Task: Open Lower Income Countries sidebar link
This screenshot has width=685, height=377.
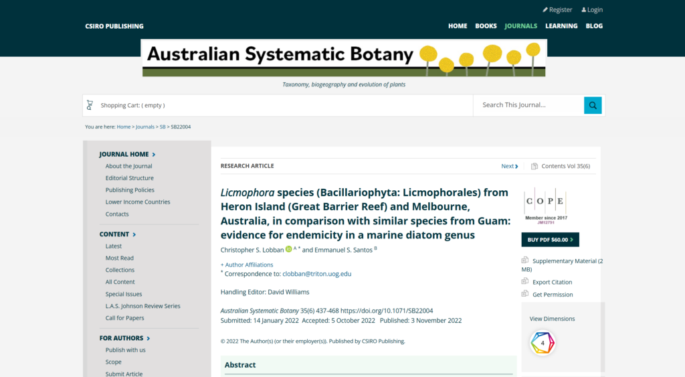Action: click(138, 202)
